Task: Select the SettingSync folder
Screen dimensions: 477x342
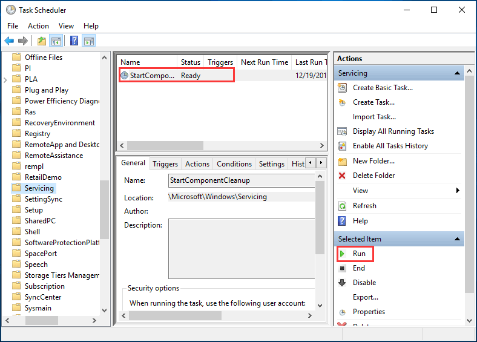Action: coord(44,199)
